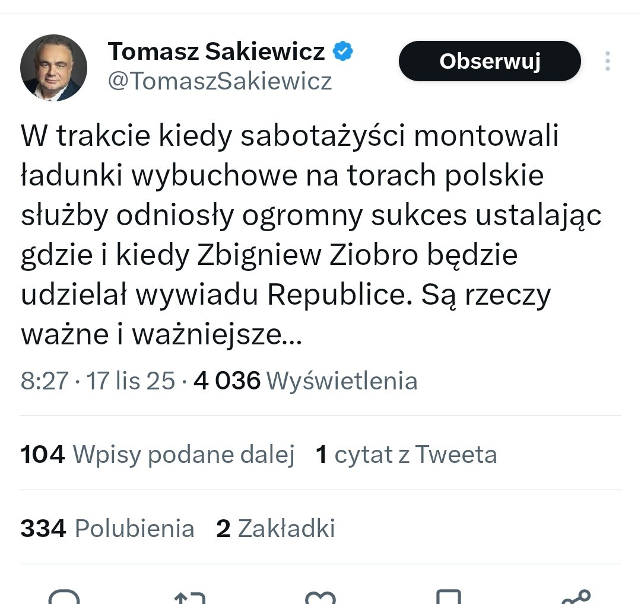Tap the reply speech bubble icon
The height and width of the screenshot is (604, 641).
(x=64, y=597)
